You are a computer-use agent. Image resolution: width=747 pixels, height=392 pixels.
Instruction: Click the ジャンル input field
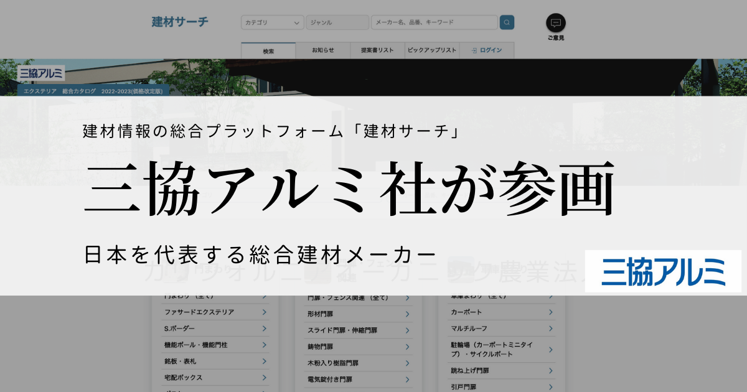337,22
